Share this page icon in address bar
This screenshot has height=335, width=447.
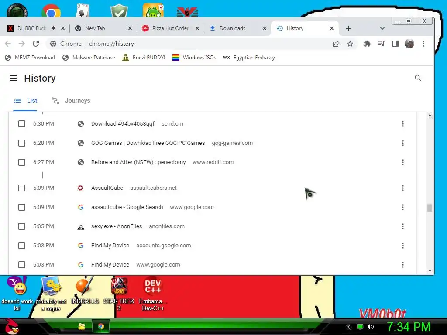pos(336,44)
